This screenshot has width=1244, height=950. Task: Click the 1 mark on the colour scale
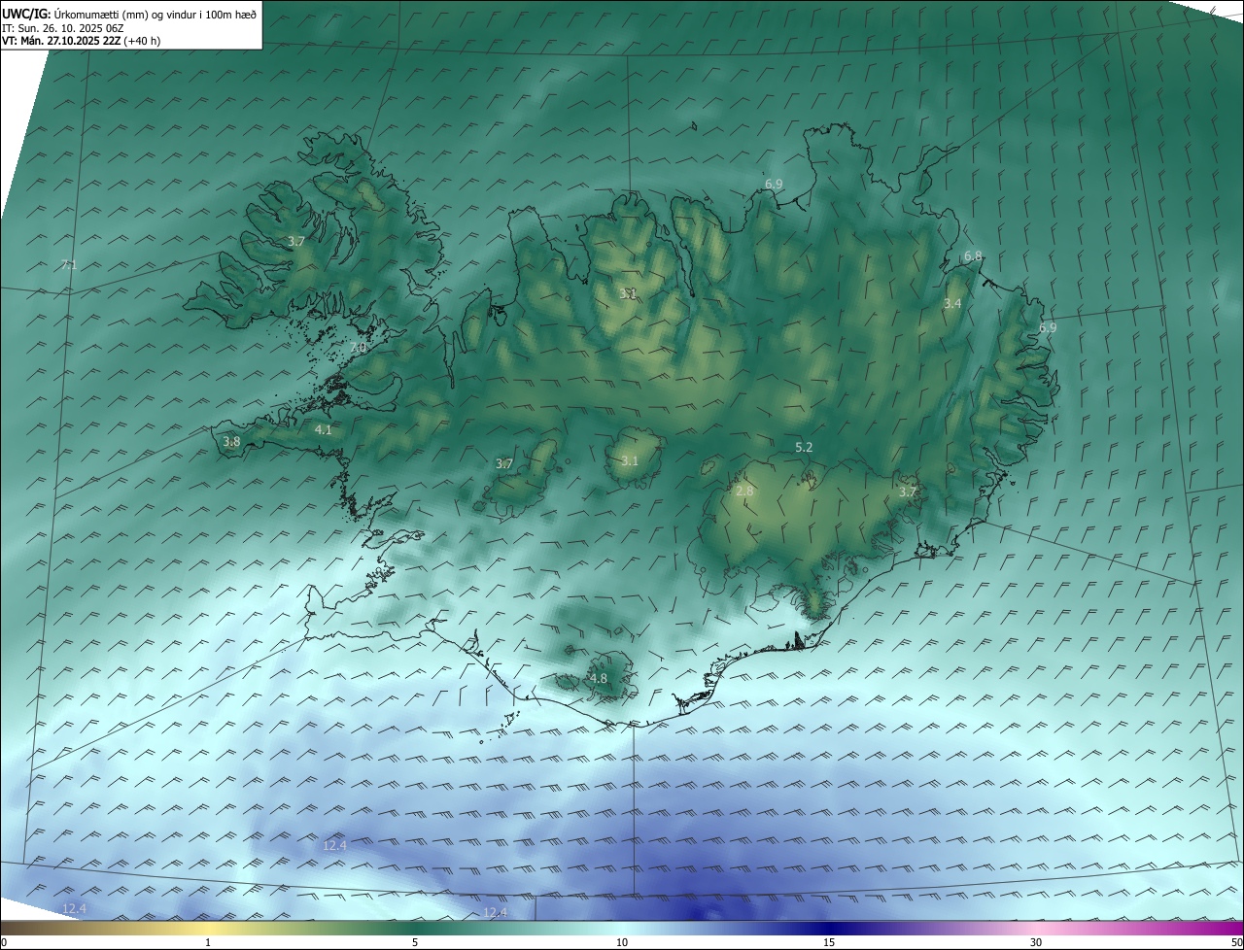pos(208,942)
